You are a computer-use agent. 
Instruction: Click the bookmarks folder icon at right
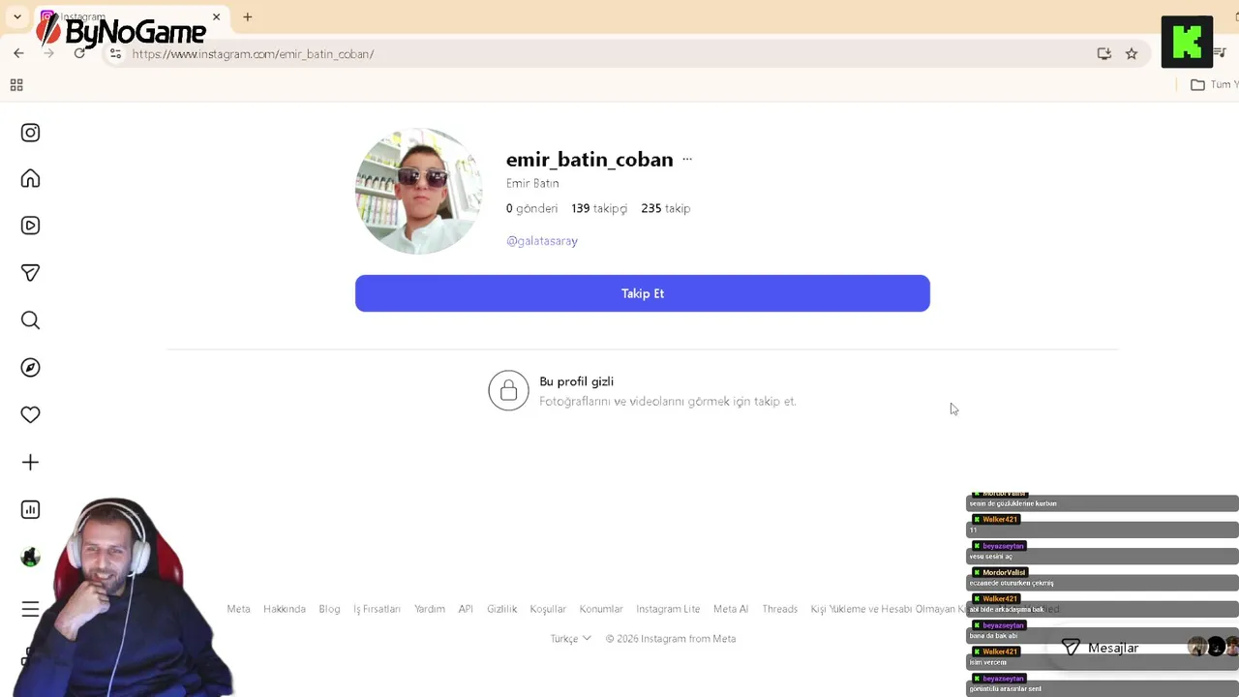(x=1197, y=85)
